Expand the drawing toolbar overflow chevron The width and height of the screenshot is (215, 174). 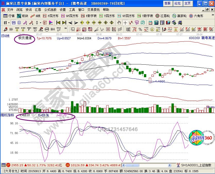pyautogui.click(x=65, y=29)
